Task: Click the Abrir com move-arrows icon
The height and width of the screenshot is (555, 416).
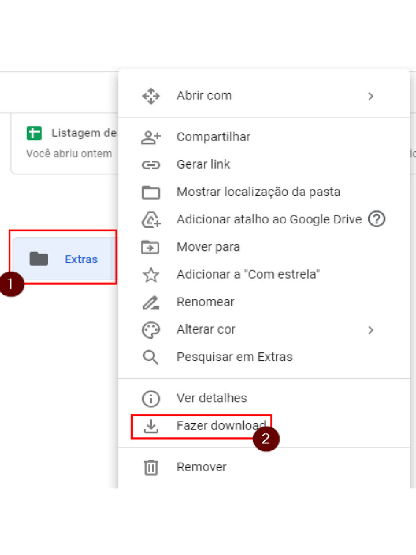Action: tap(151, 96)
